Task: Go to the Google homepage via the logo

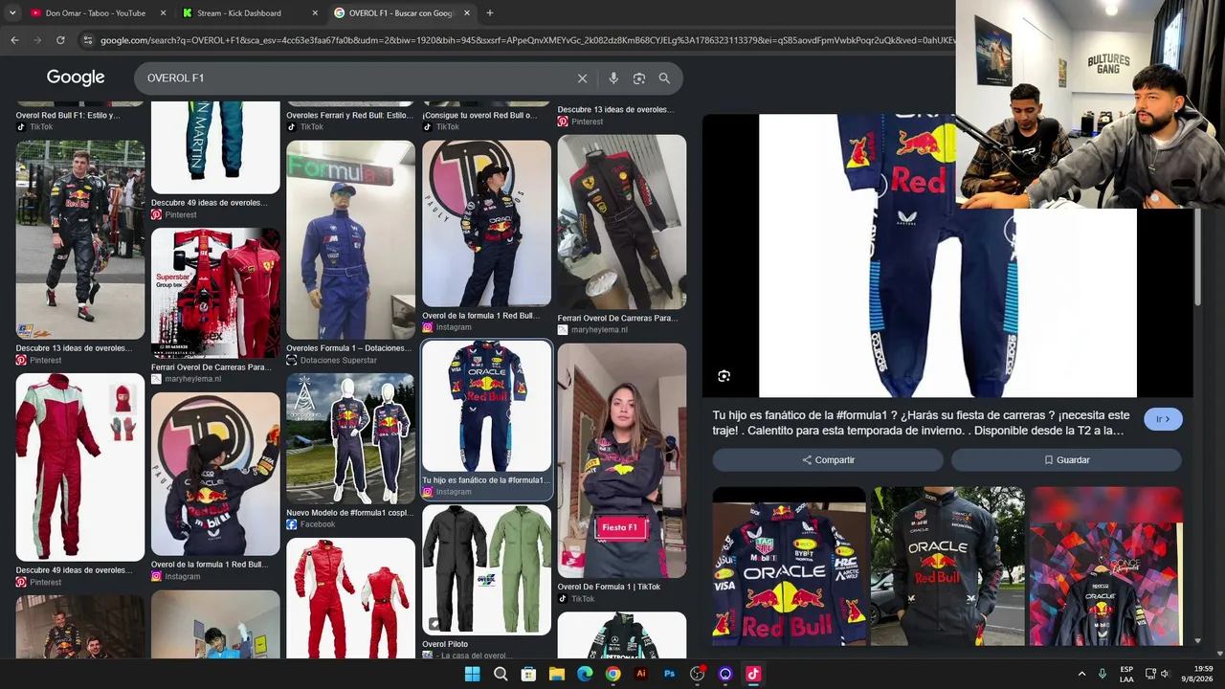Action: [76, 78]
